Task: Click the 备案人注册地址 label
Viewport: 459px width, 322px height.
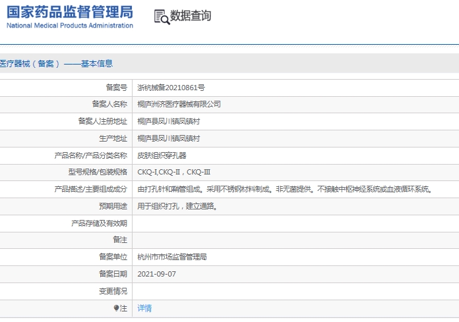Action: [x=102, y=121]
